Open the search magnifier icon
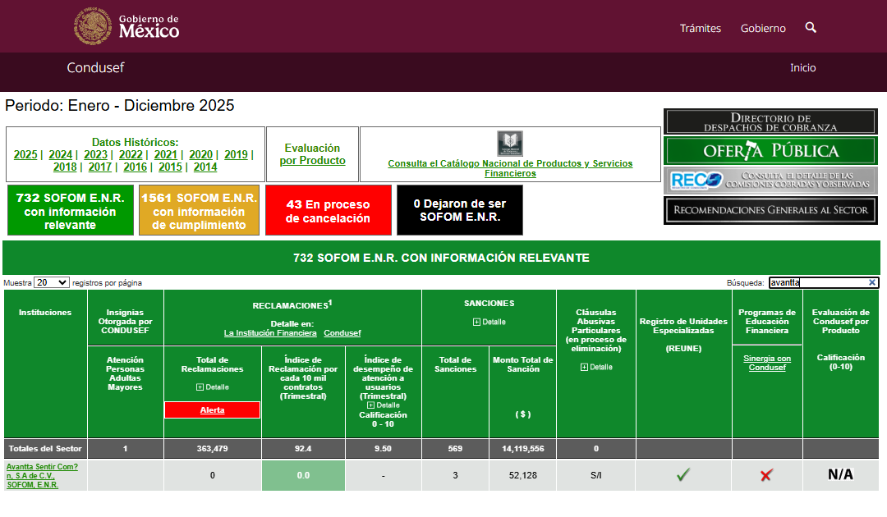The width and height of the screenshot is (887, 517). point(811,27)
